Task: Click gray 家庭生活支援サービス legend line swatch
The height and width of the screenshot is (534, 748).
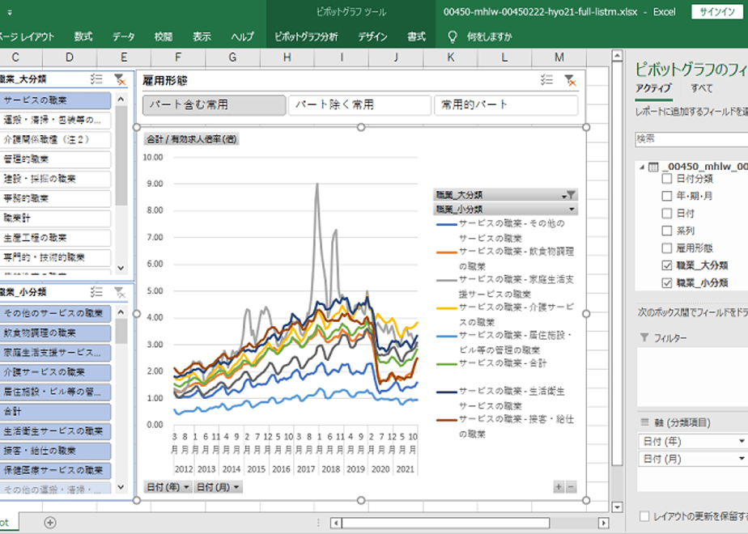Action: (x=447, y=280)
